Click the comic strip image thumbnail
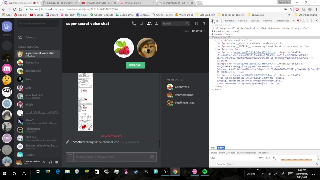 pos(85,102)
